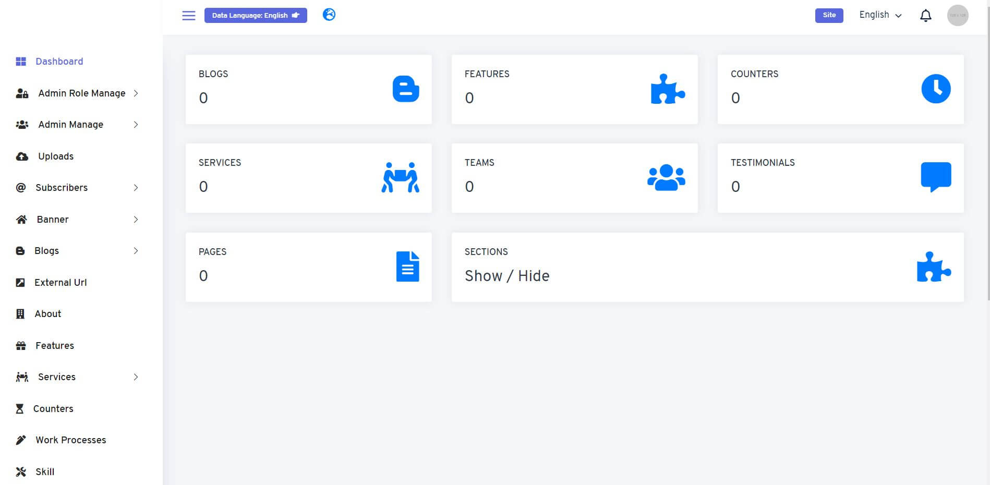Click the TESTIMONIALS card title

click(763, 163)
